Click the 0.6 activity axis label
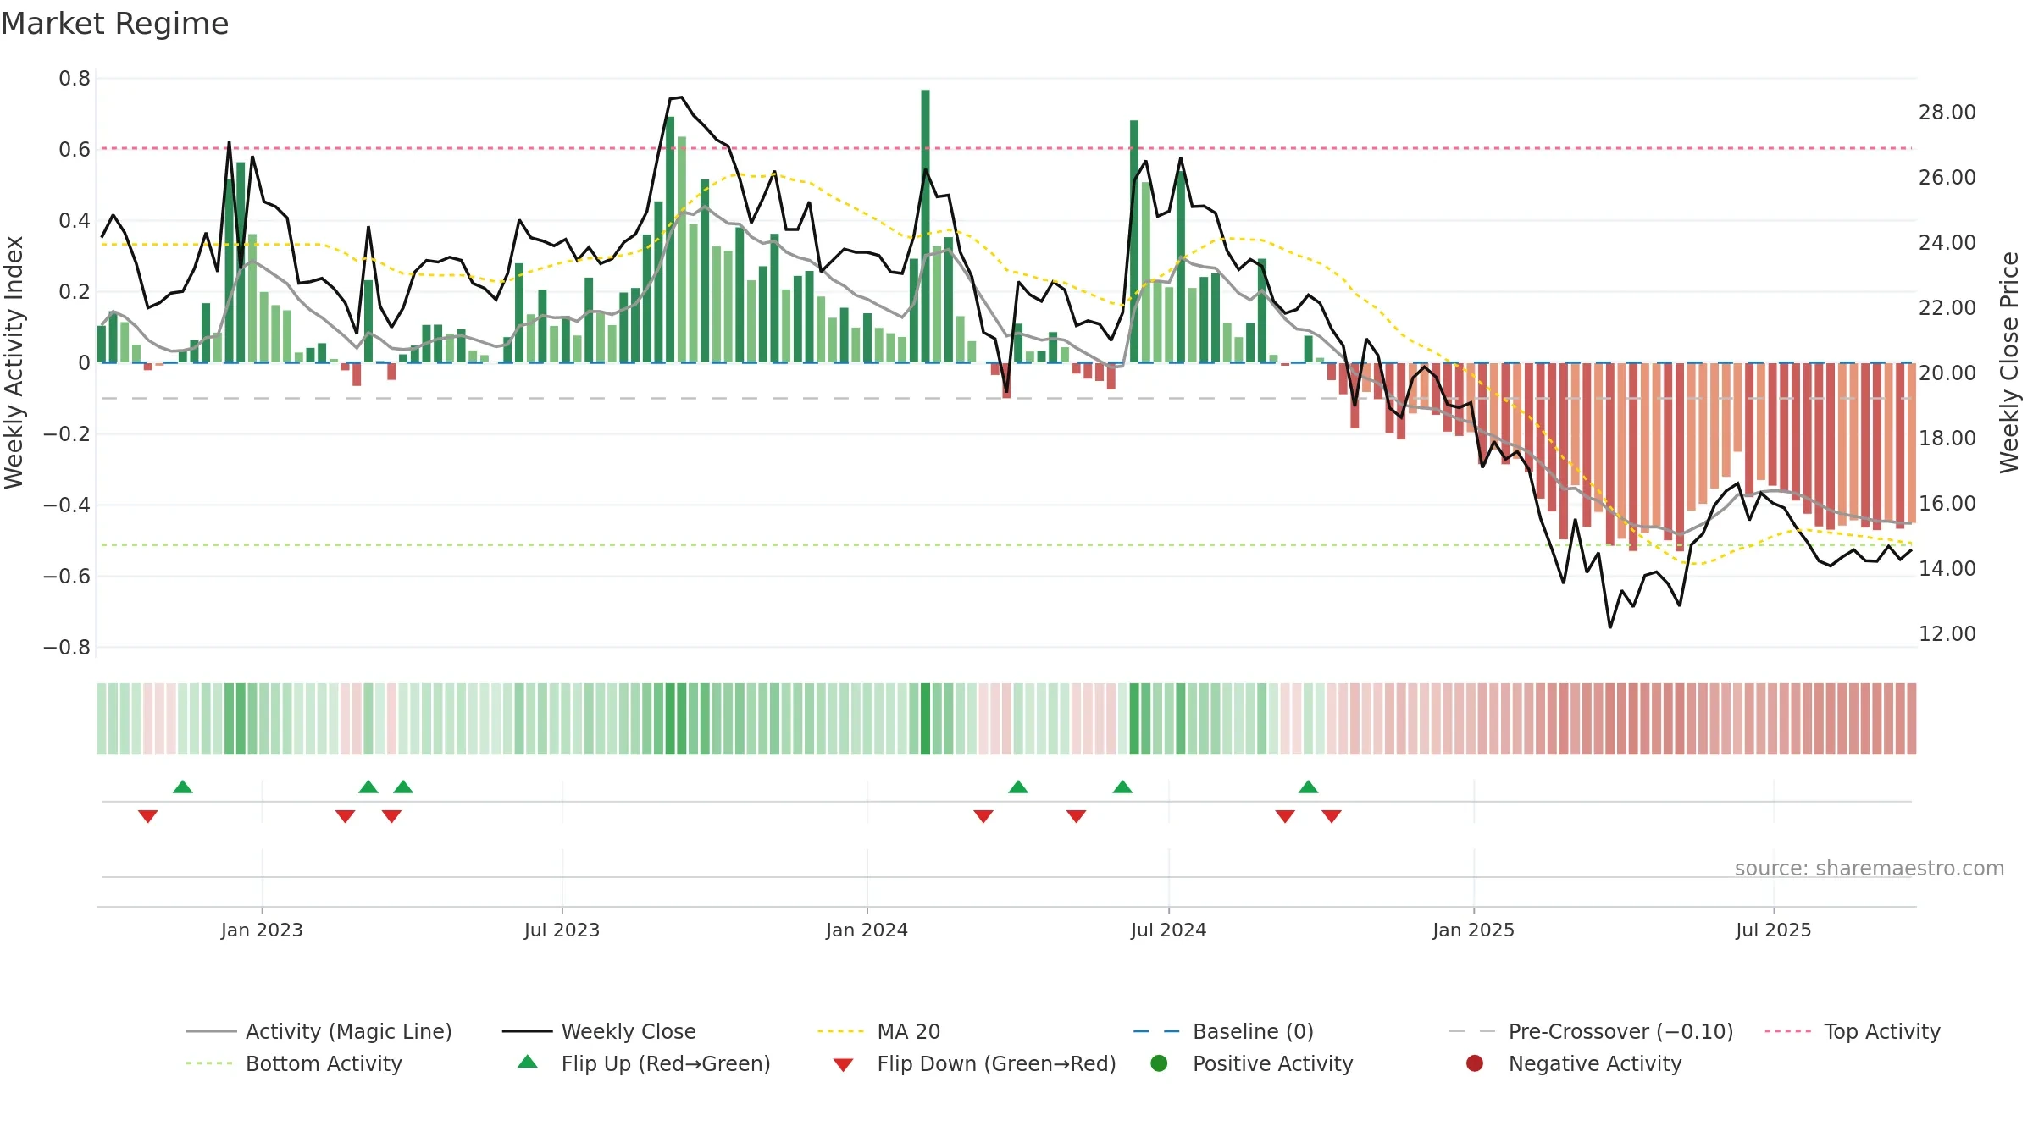The image size is (2033, 1143). click(x=75, y=150)
